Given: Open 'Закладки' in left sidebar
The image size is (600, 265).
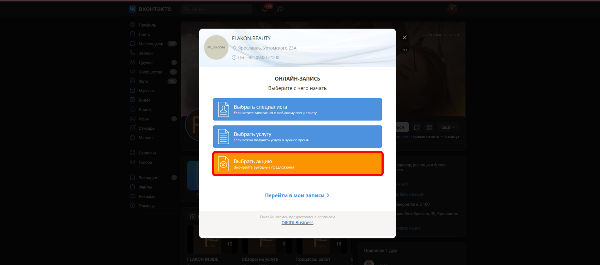Looking at the screenshot, I should [x=148, y=178].
